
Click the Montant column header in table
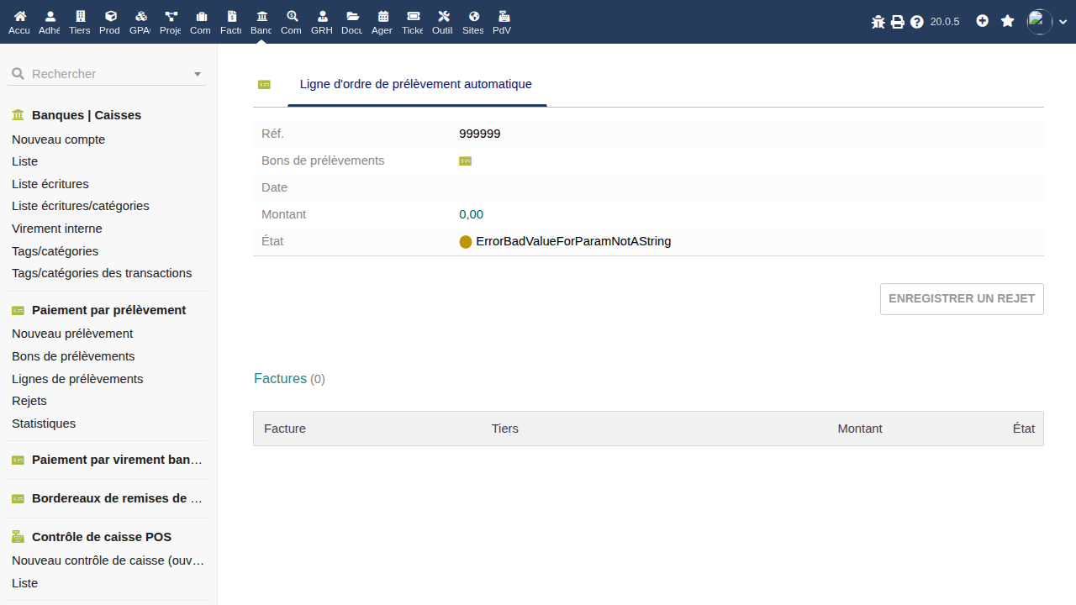[x=860, y=429]
